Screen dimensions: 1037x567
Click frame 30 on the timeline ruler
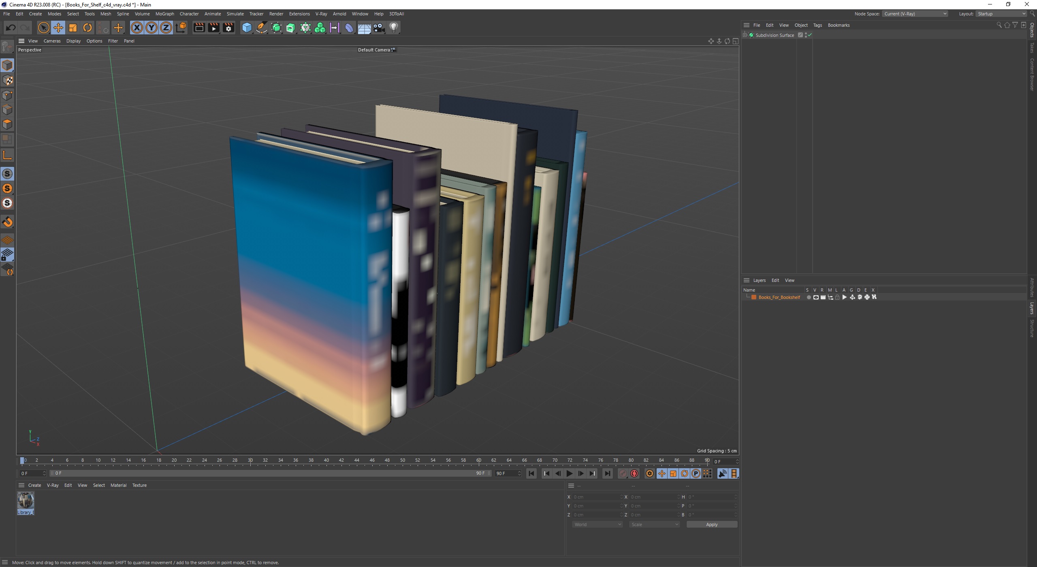click(x=250, y=460)
